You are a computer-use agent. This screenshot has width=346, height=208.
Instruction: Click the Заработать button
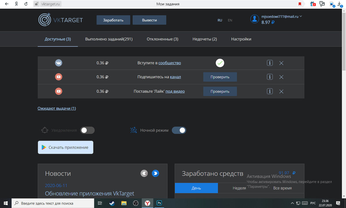pos(113,20)
